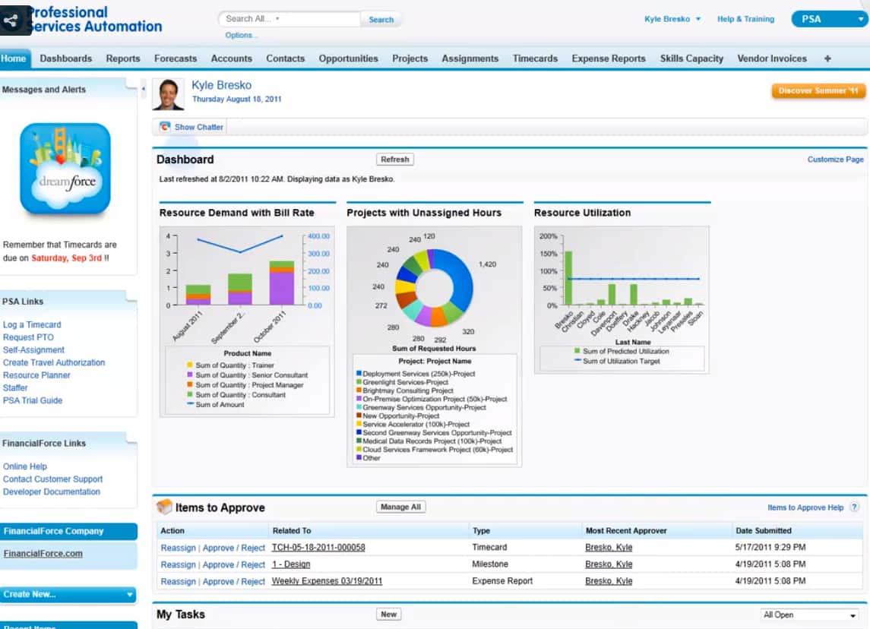This screenshot has height=629, width=870.
Task: Open the Opportunities tab
Action: tap(349, 58)
